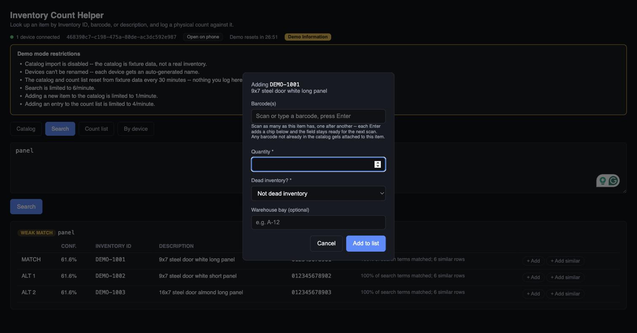
Task: Click the Add to list button
Action: point(366,244)
